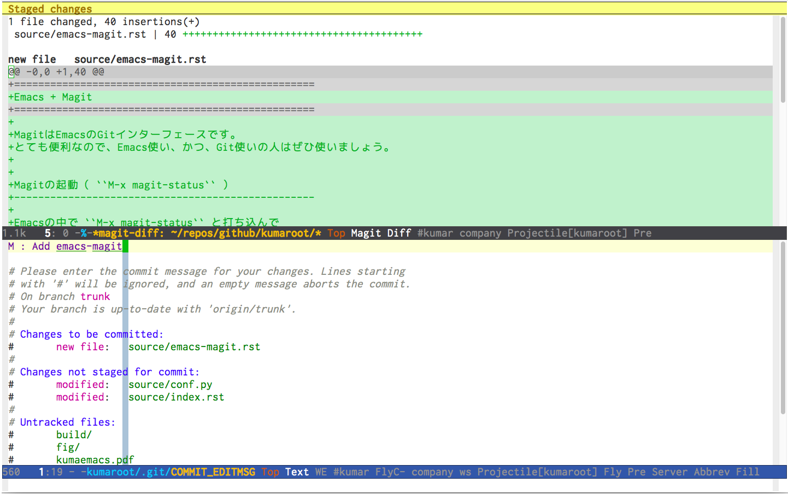Screen dimensions: 788x494
Task: Click the '1 file changed, 40 insertions(+)' line
Action: [104, 21]
